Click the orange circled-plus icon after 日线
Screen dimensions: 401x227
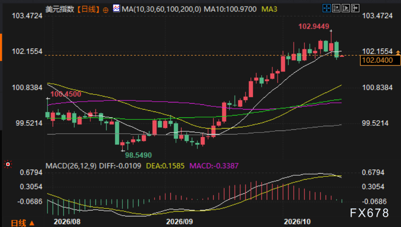(105, 10)
